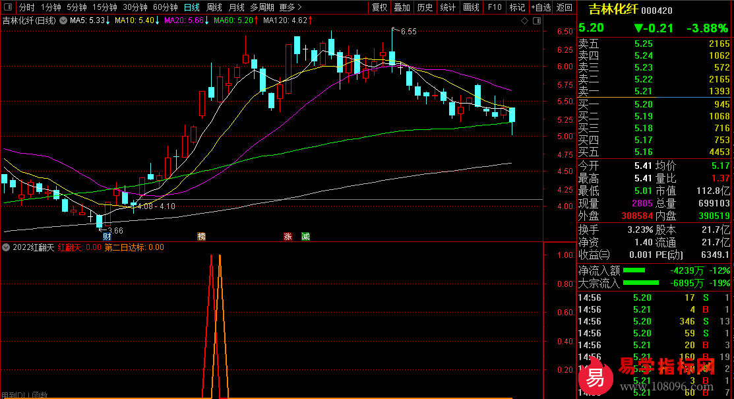
Task: Click the 14:56 trade with volume 346
Action: tap(654, 321)
